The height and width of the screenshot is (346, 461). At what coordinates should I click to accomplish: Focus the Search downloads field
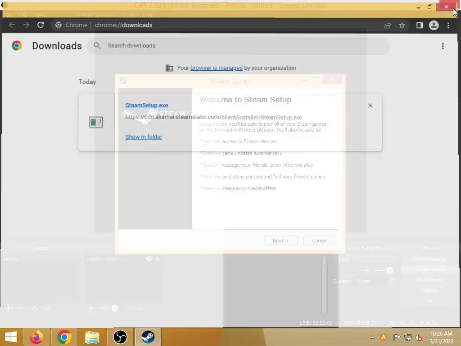239,46
